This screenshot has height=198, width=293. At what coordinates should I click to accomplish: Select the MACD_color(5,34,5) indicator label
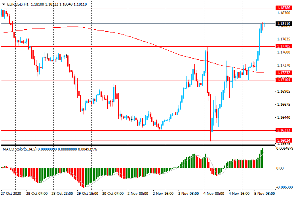point(20,149)
